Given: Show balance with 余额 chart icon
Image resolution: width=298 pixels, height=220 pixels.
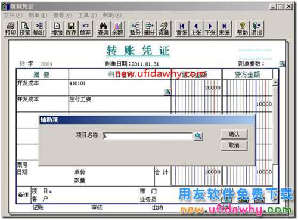Looking at the screenshot, I should pos(117,29).
